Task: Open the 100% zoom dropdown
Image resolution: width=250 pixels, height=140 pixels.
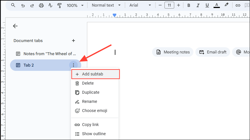Action: coord(75,5)
